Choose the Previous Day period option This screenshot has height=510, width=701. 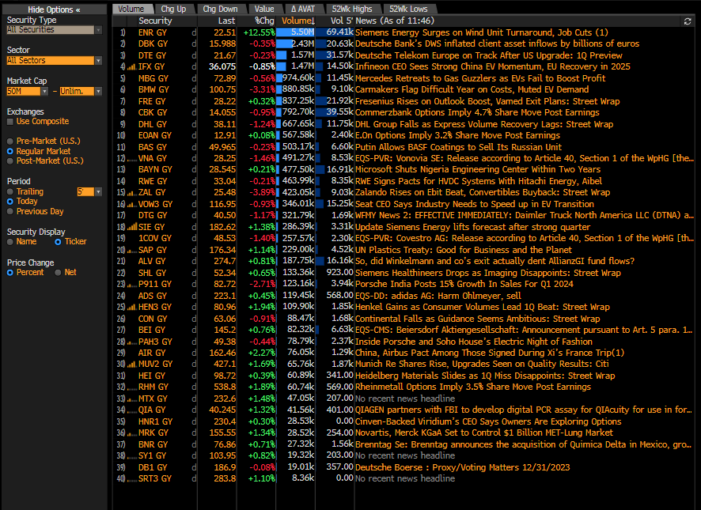(10, 212)
